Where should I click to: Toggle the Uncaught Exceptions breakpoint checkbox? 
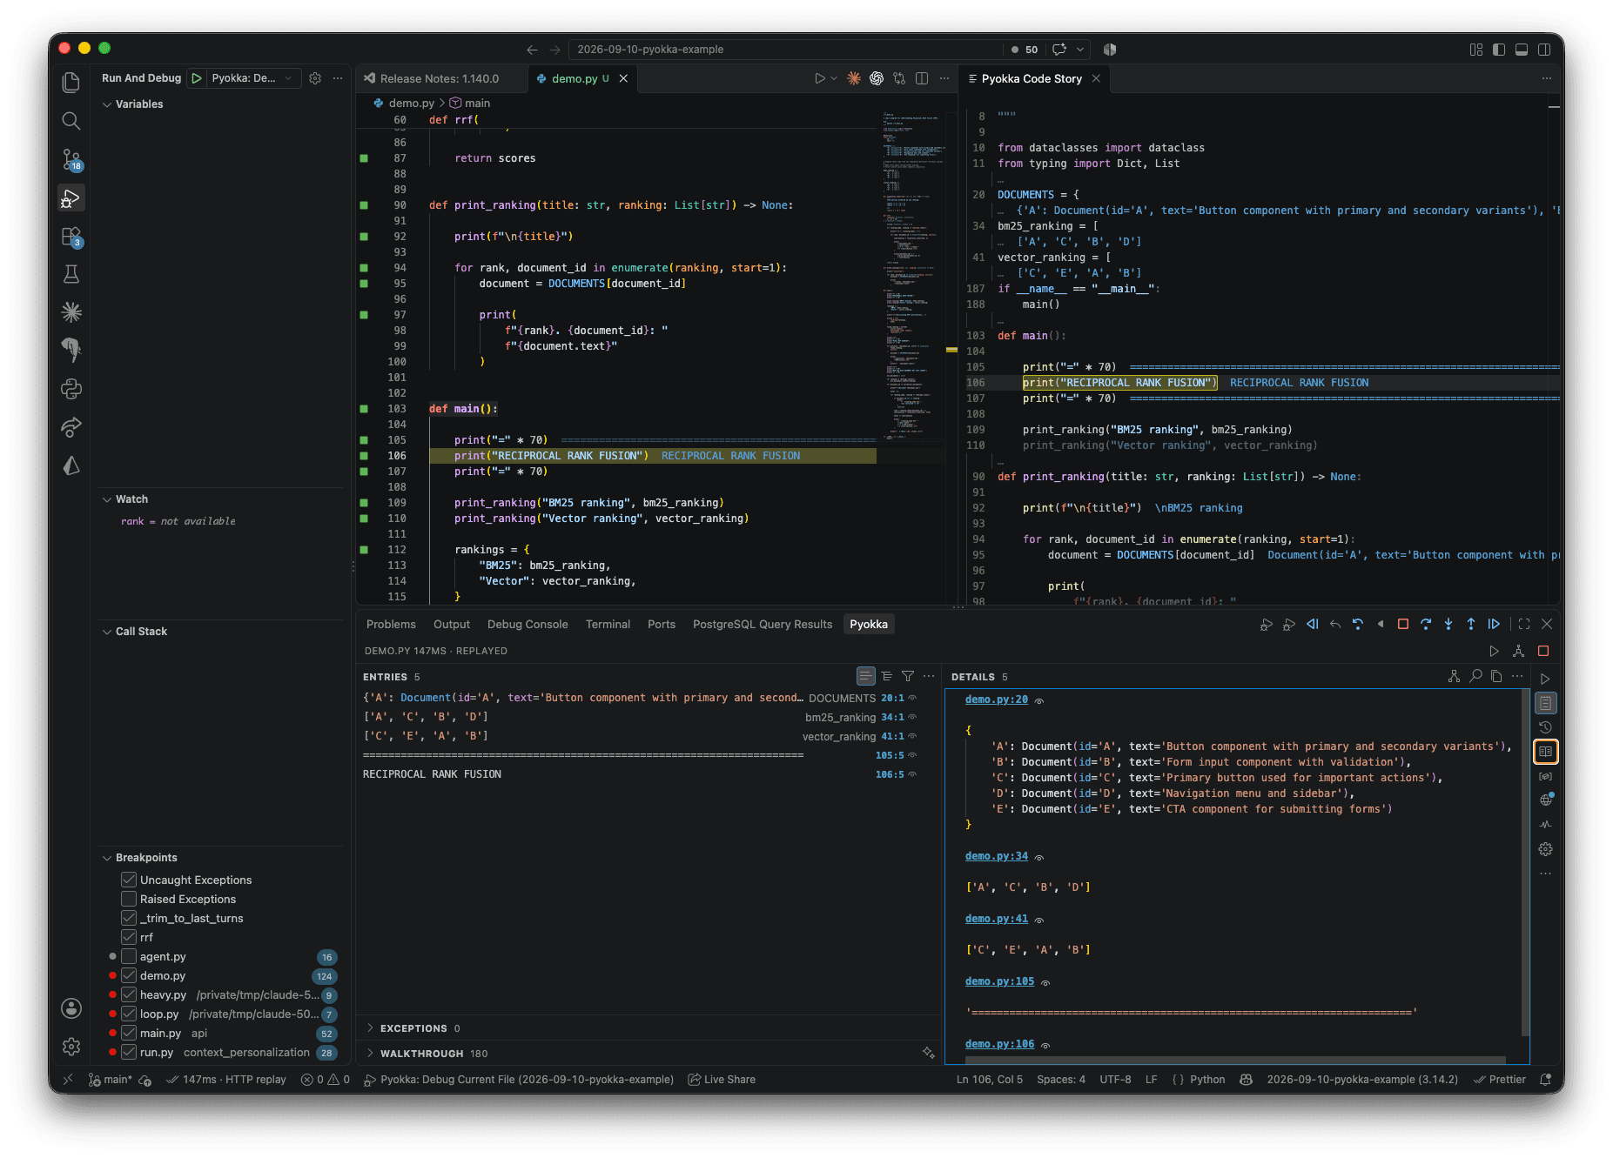click(x=129, y=880)
